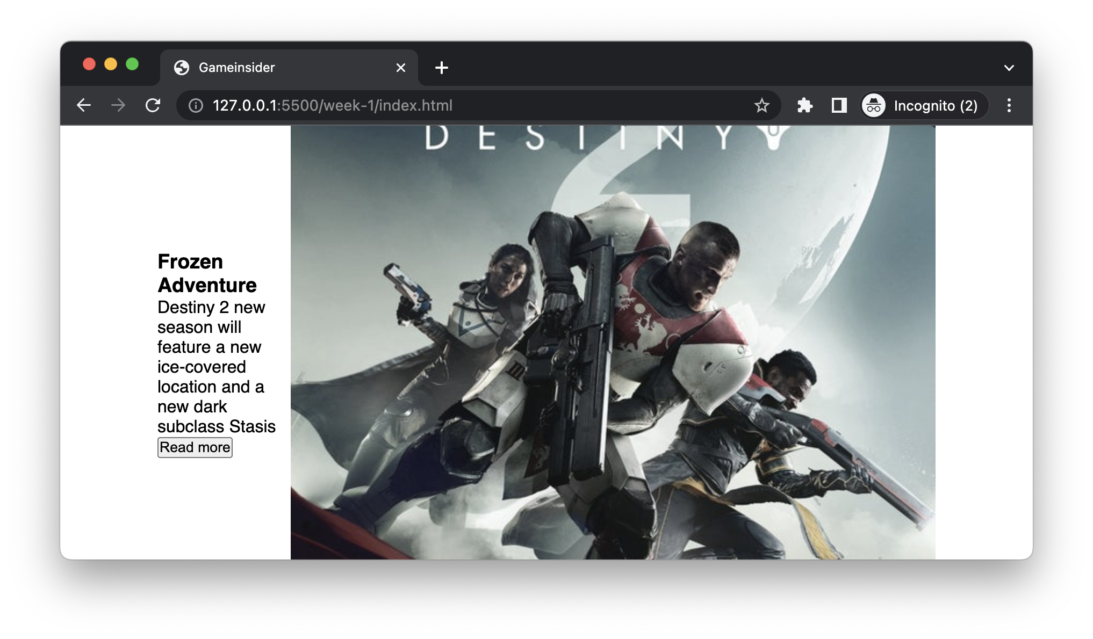
Task: Bookmark this page with star
Action: (761, 106)
